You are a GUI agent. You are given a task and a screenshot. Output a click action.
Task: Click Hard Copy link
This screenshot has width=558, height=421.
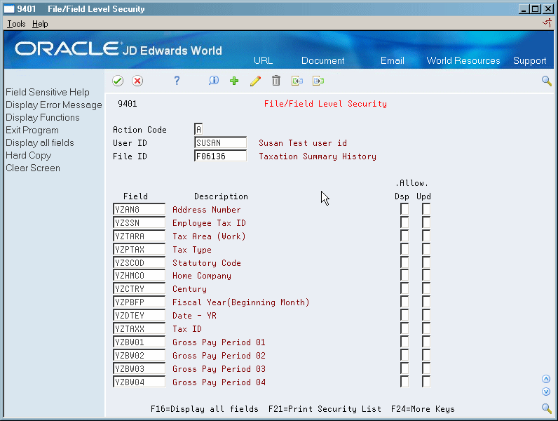pos(29,156)
